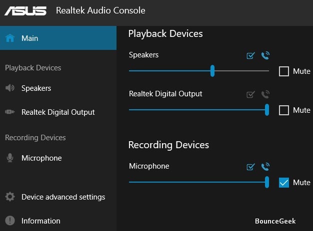
Task: Click the ASUS logo in title bar
Action: [25, 10]
